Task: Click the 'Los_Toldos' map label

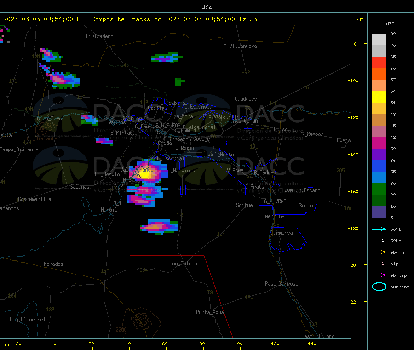Action: 183,264
